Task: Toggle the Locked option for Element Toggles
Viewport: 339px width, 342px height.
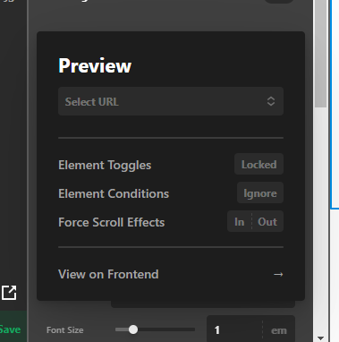Action: coord(258,164)
